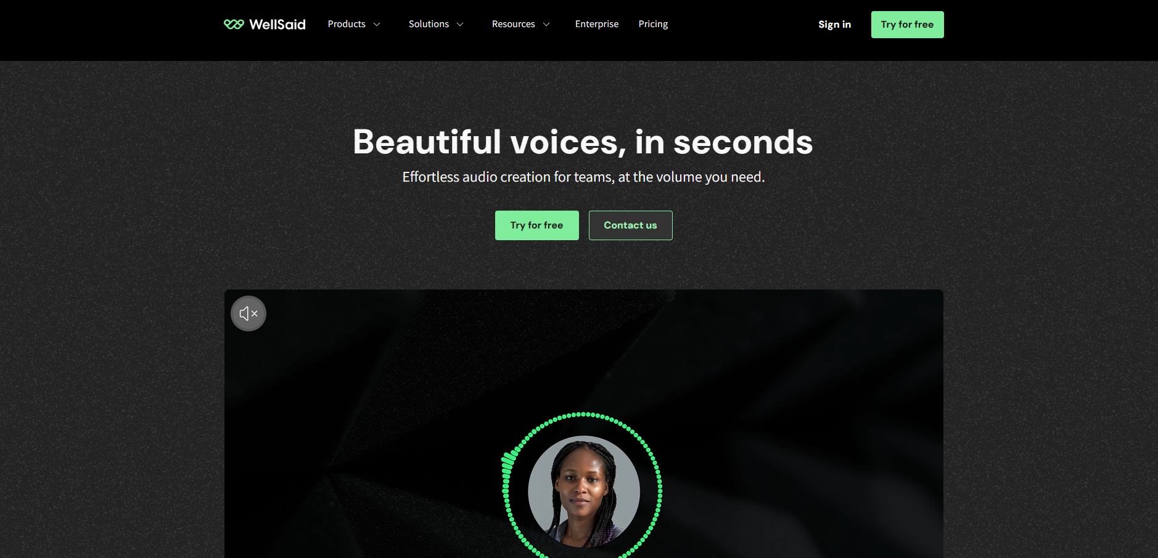Open the Products menu
The image size is (1158, 558).
point(347,24)
